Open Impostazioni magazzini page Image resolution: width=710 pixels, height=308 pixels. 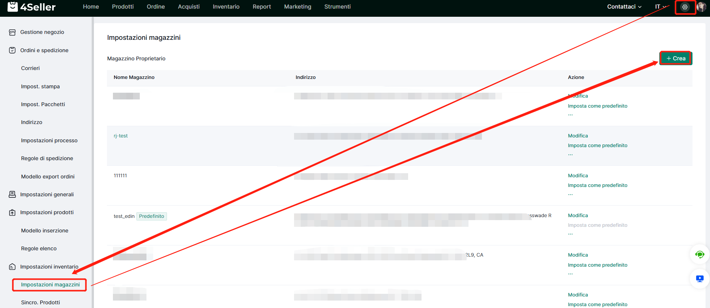(50, 285)
